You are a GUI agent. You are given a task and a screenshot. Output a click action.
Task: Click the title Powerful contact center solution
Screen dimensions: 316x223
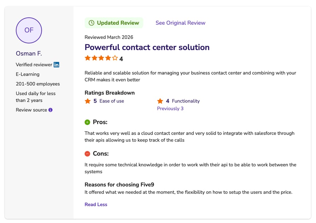tap(147, 48)
